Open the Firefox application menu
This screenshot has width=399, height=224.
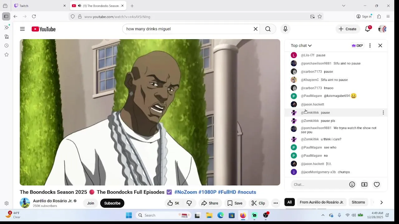[388, 16]
